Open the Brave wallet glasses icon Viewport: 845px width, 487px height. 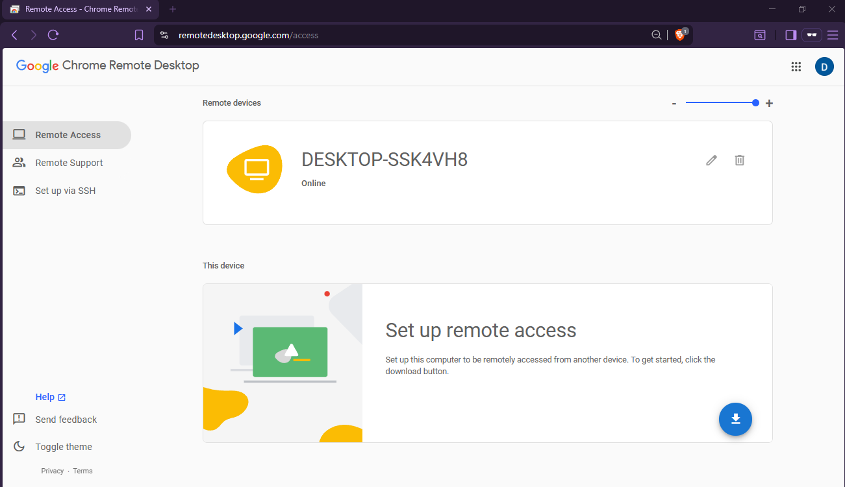point(812,35)
